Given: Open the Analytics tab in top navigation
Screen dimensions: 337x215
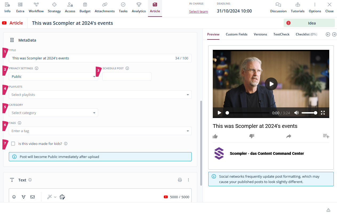Looking at the screenshot, I should (139, 7).
